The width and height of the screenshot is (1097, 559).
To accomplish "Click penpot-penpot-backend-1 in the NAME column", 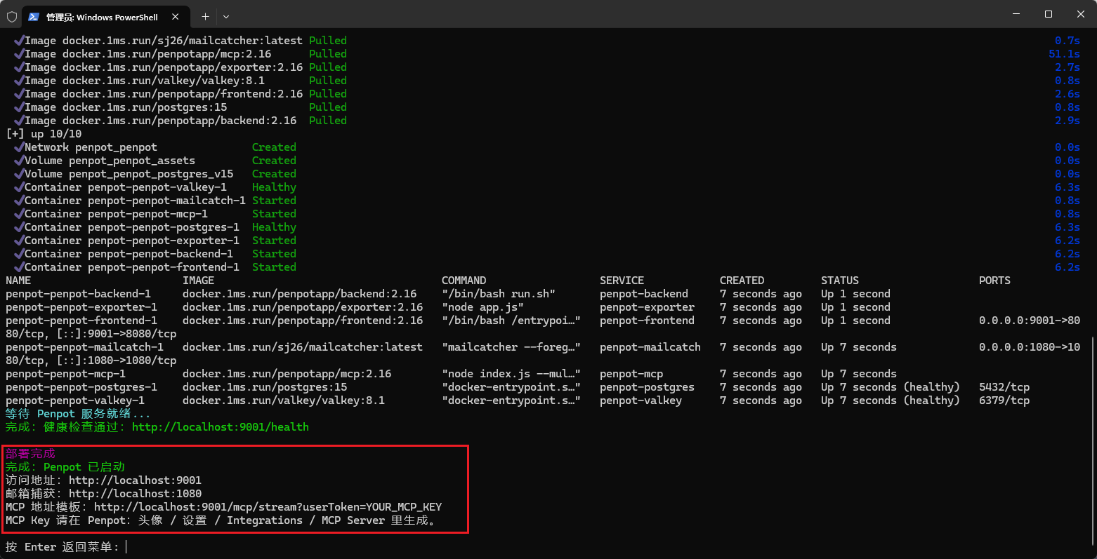I will [x=78, y=294].
